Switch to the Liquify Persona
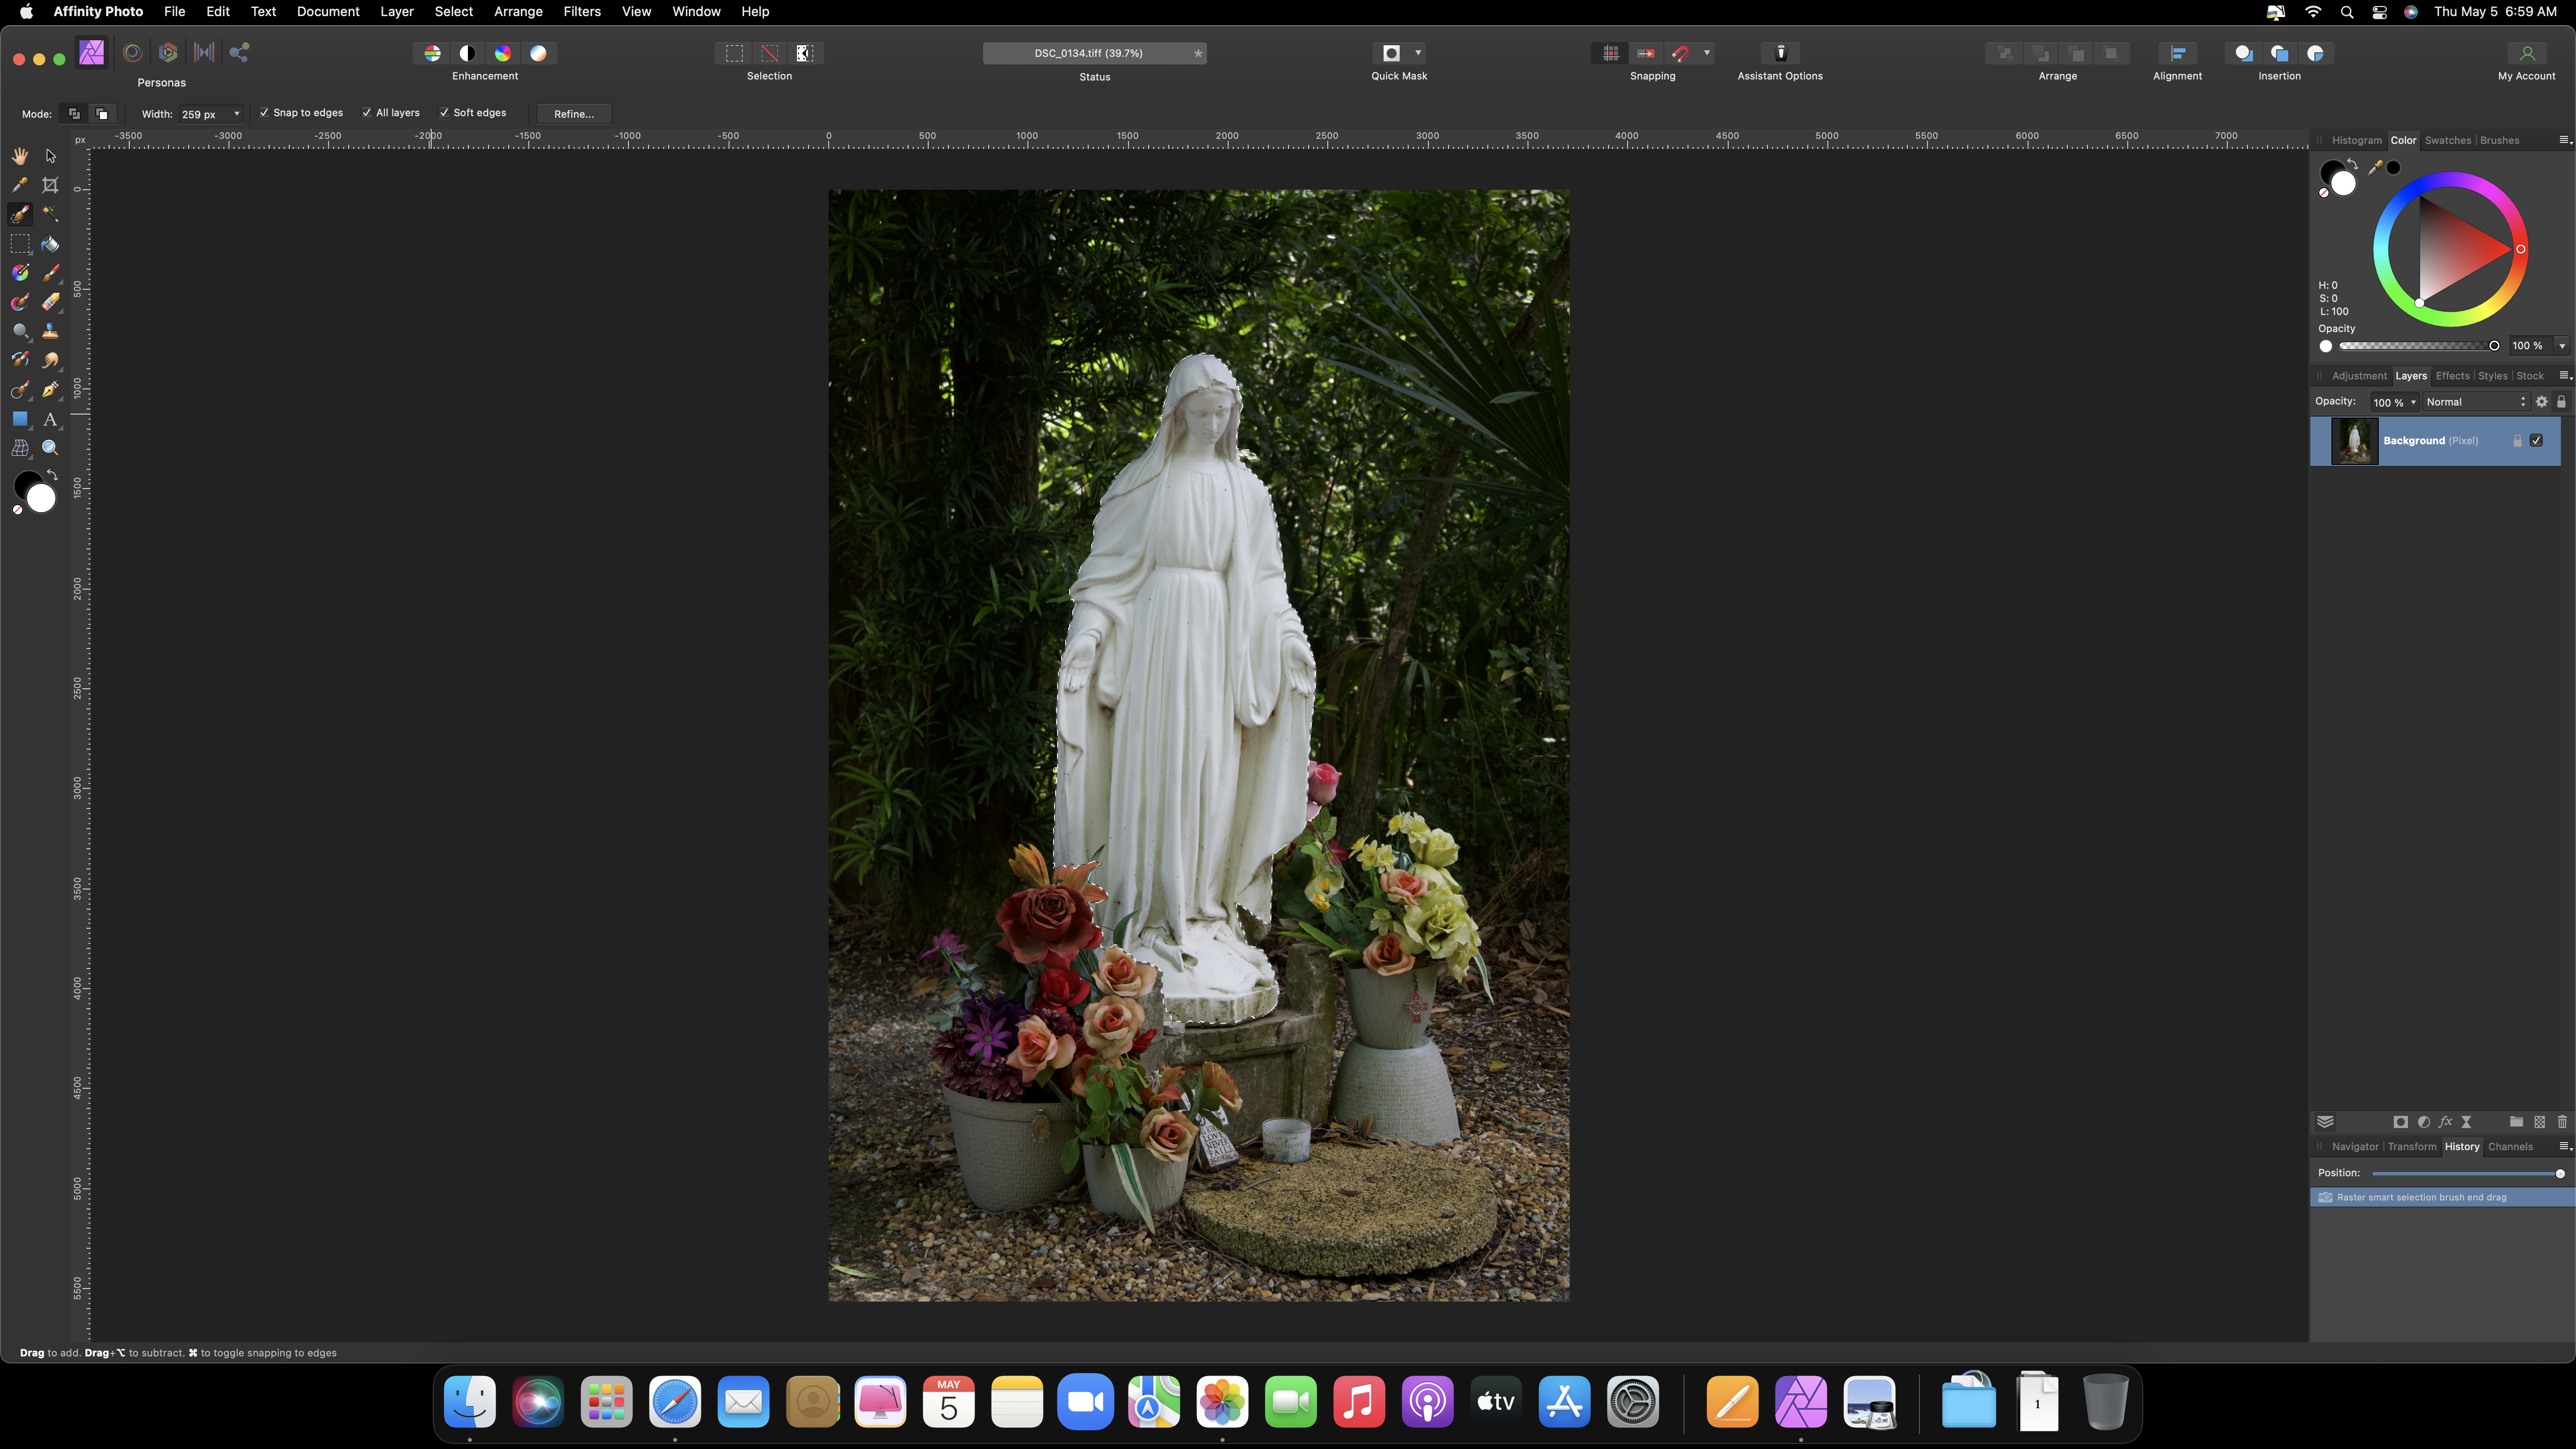 tap(132, 53)
